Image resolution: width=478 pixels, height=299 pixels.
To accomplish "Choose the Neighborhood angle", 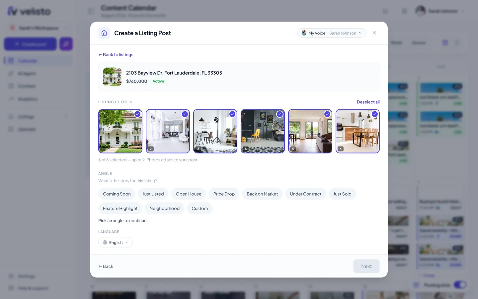I will point(165,208).
